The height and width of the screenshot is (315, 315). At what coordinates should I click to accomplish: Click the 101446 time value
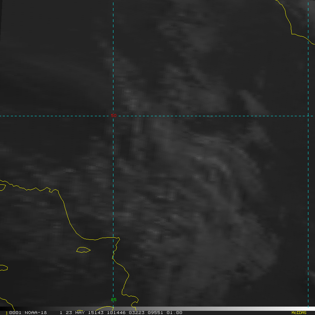[116, 313]
